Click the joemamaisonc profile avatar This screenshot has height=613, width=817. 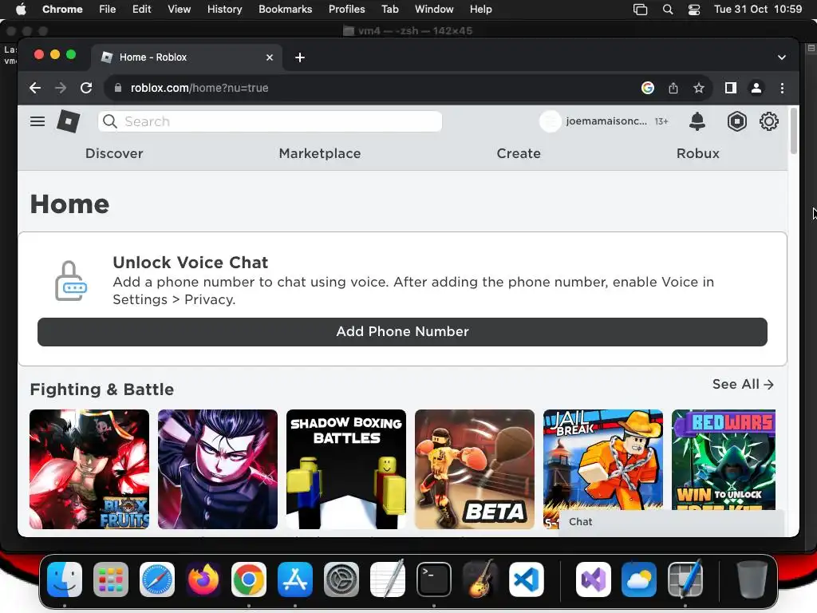[x=550, y=121]
